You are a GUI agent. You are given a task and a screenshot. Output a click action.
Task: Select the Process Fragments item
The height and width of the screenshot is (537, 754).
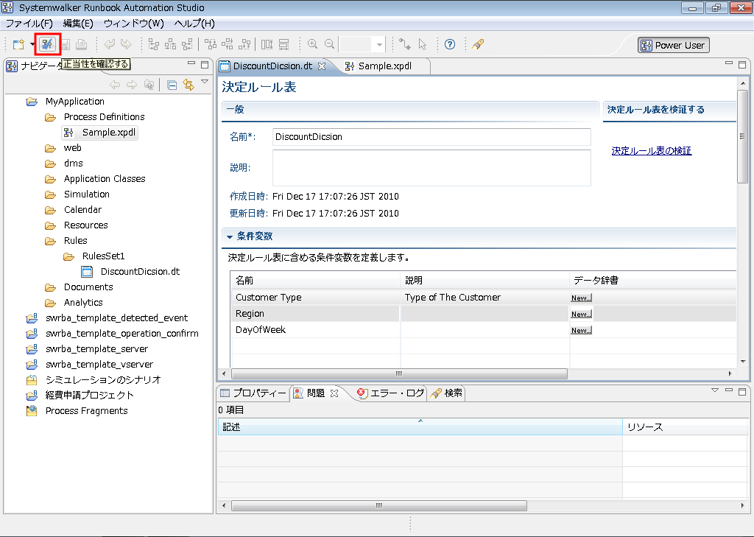[87, 411]
